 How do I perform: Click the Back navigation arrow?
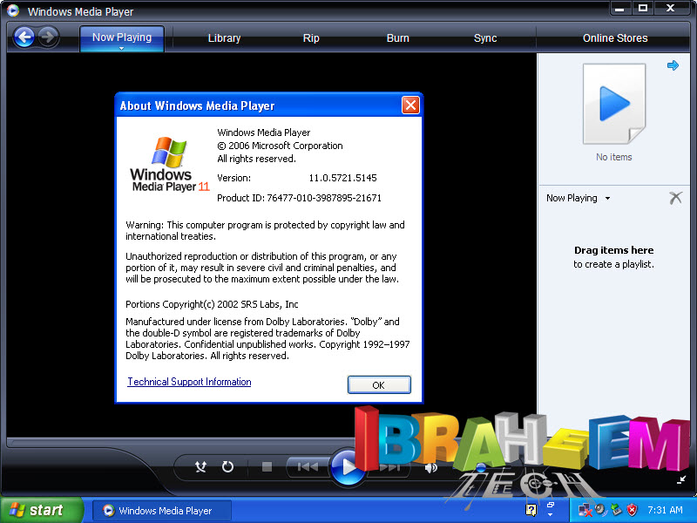[24, 37]
